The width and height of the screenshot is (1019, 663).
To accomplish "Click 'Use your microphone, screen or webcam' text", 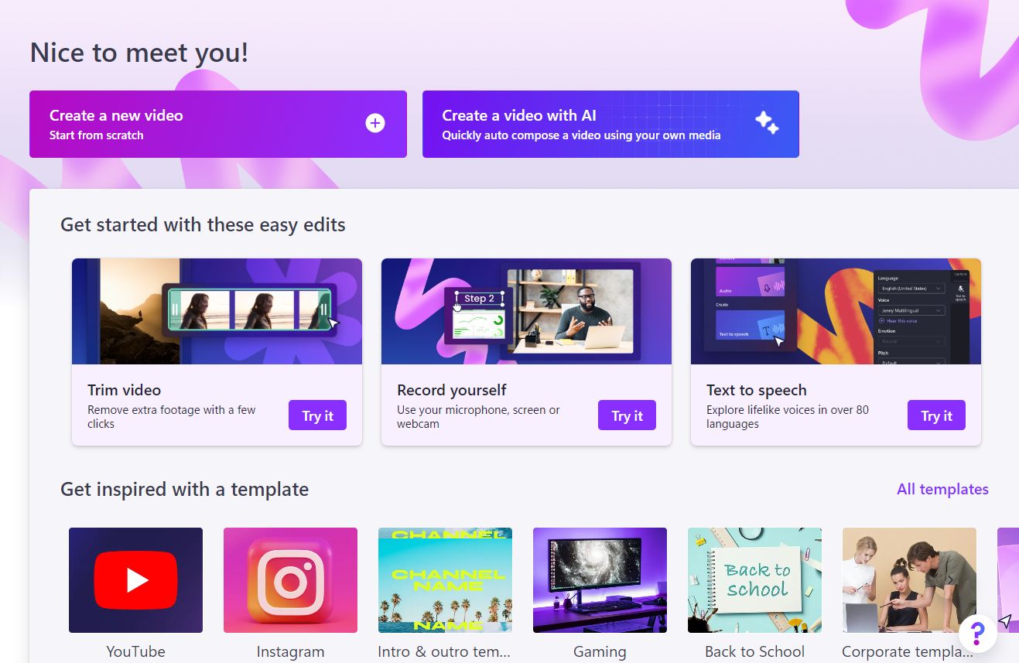I will 478,417.
